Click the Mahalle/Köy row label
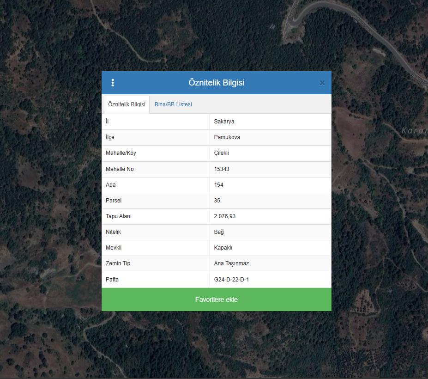428x379 pixels. pos(121,153)
